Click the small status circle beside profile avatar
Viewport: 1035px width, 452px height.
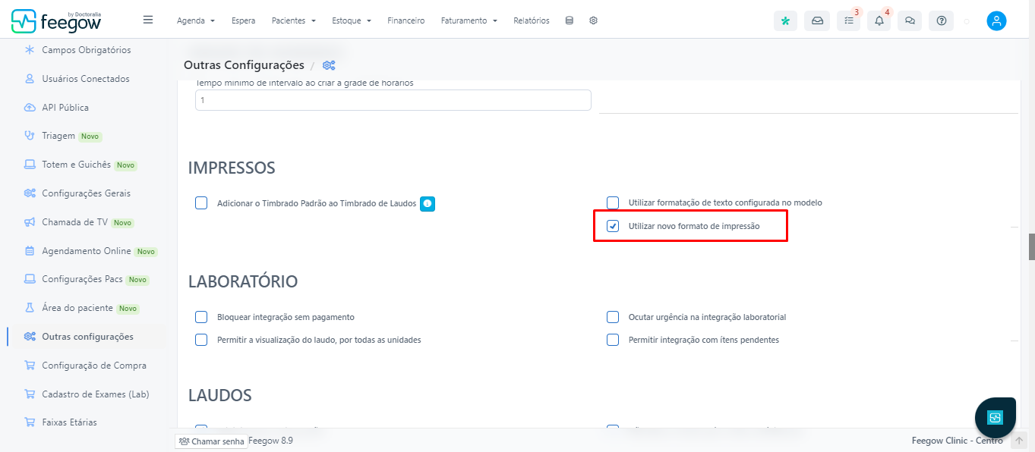(x=967, y=21)
